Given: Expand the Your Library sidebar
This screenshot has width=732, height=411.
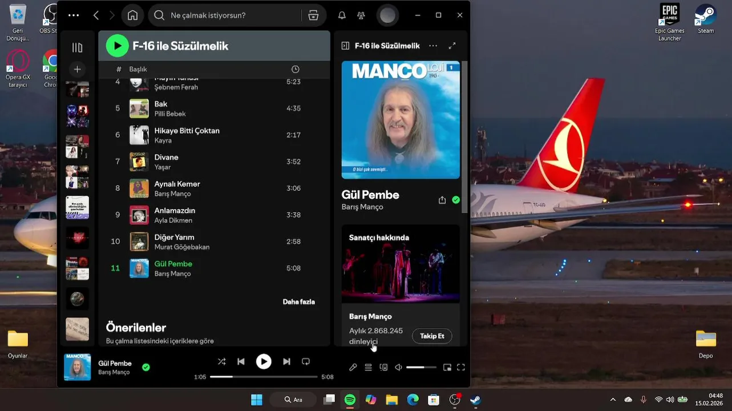Looking at the screenshot, I should click(77, 47).
